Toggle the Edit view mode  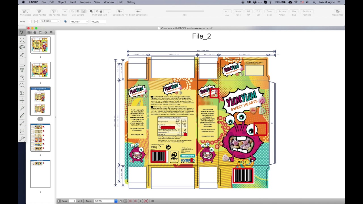coord(258,11)
